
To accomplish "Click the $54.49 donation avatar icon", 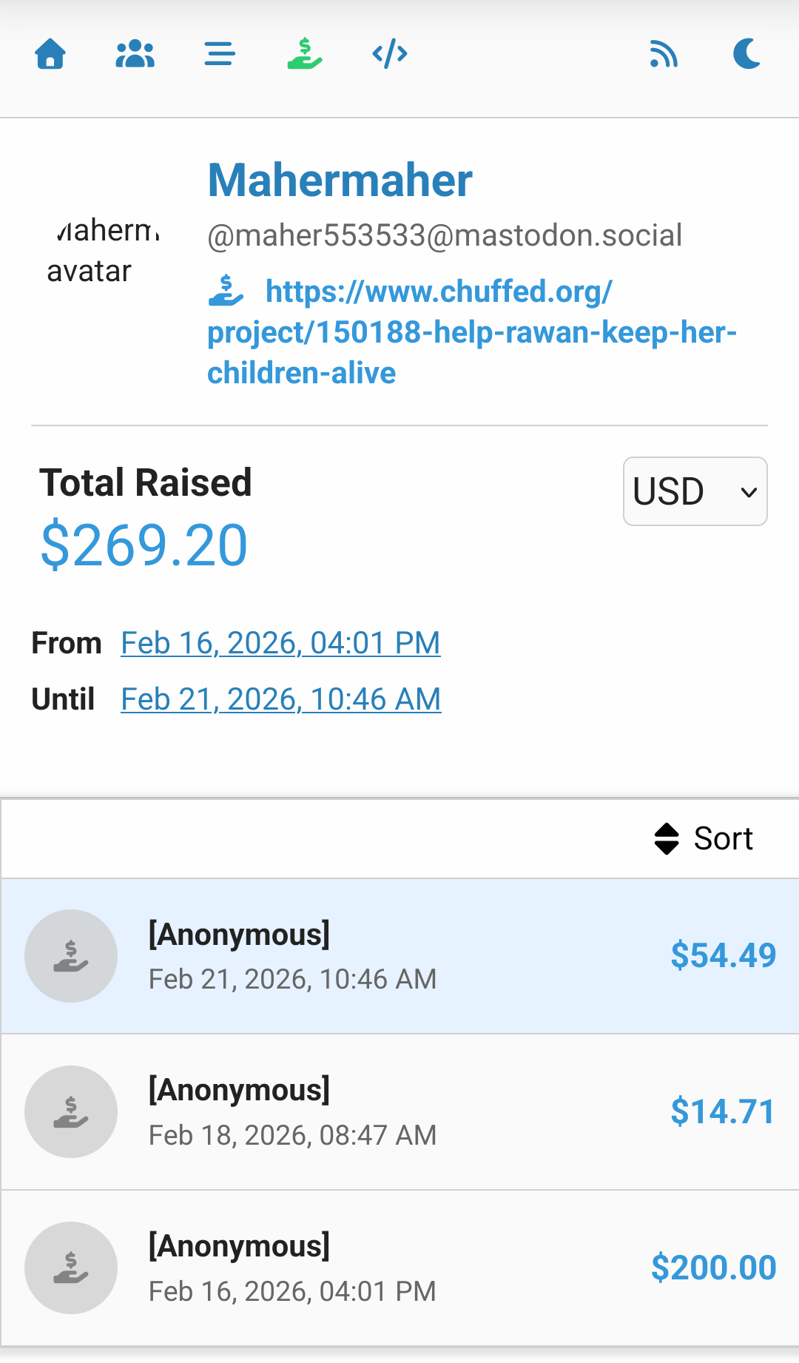I will 71,956.
